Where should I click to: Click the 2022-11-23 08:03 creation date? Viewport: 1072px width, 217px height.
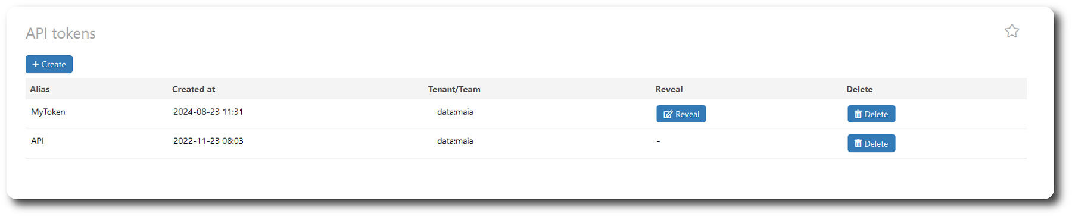[208, 141]
